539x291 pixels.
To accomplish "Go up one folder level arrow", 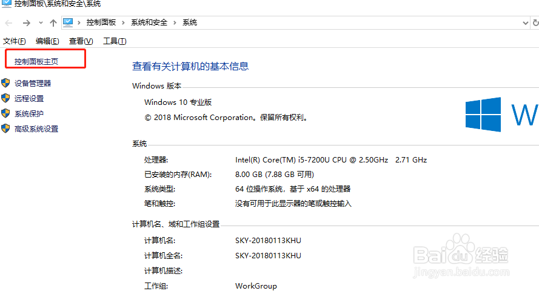I will [x=53, y=23].
